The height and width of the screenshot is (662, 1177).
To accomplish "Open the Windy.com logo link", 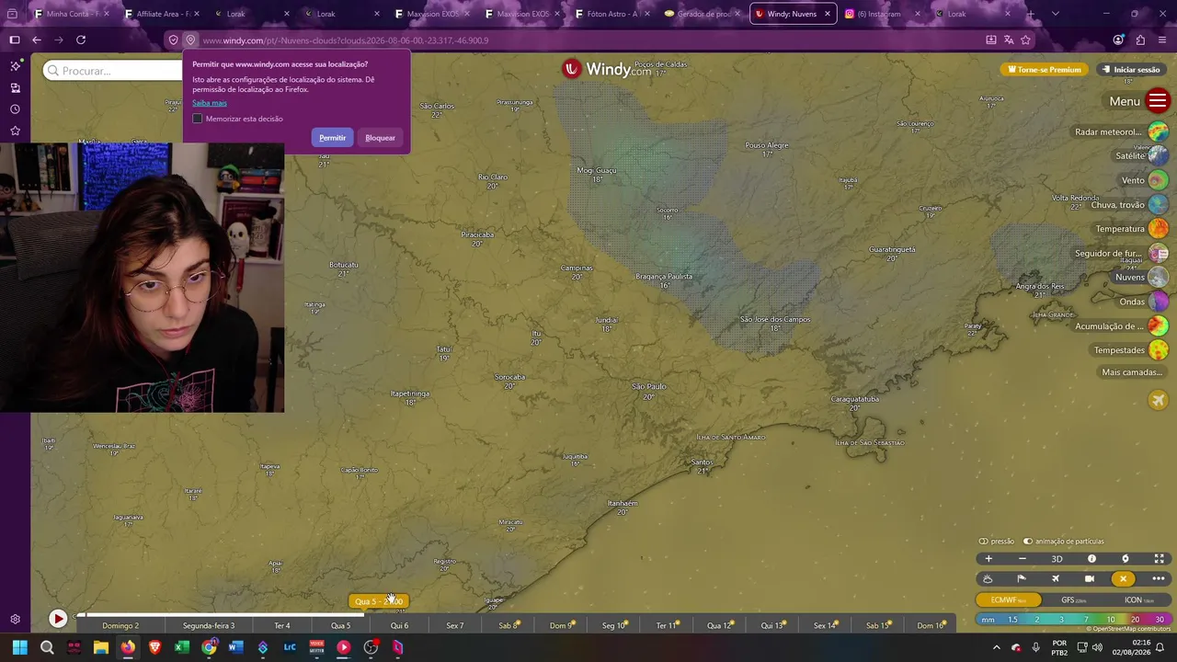I will click(607, 69).
